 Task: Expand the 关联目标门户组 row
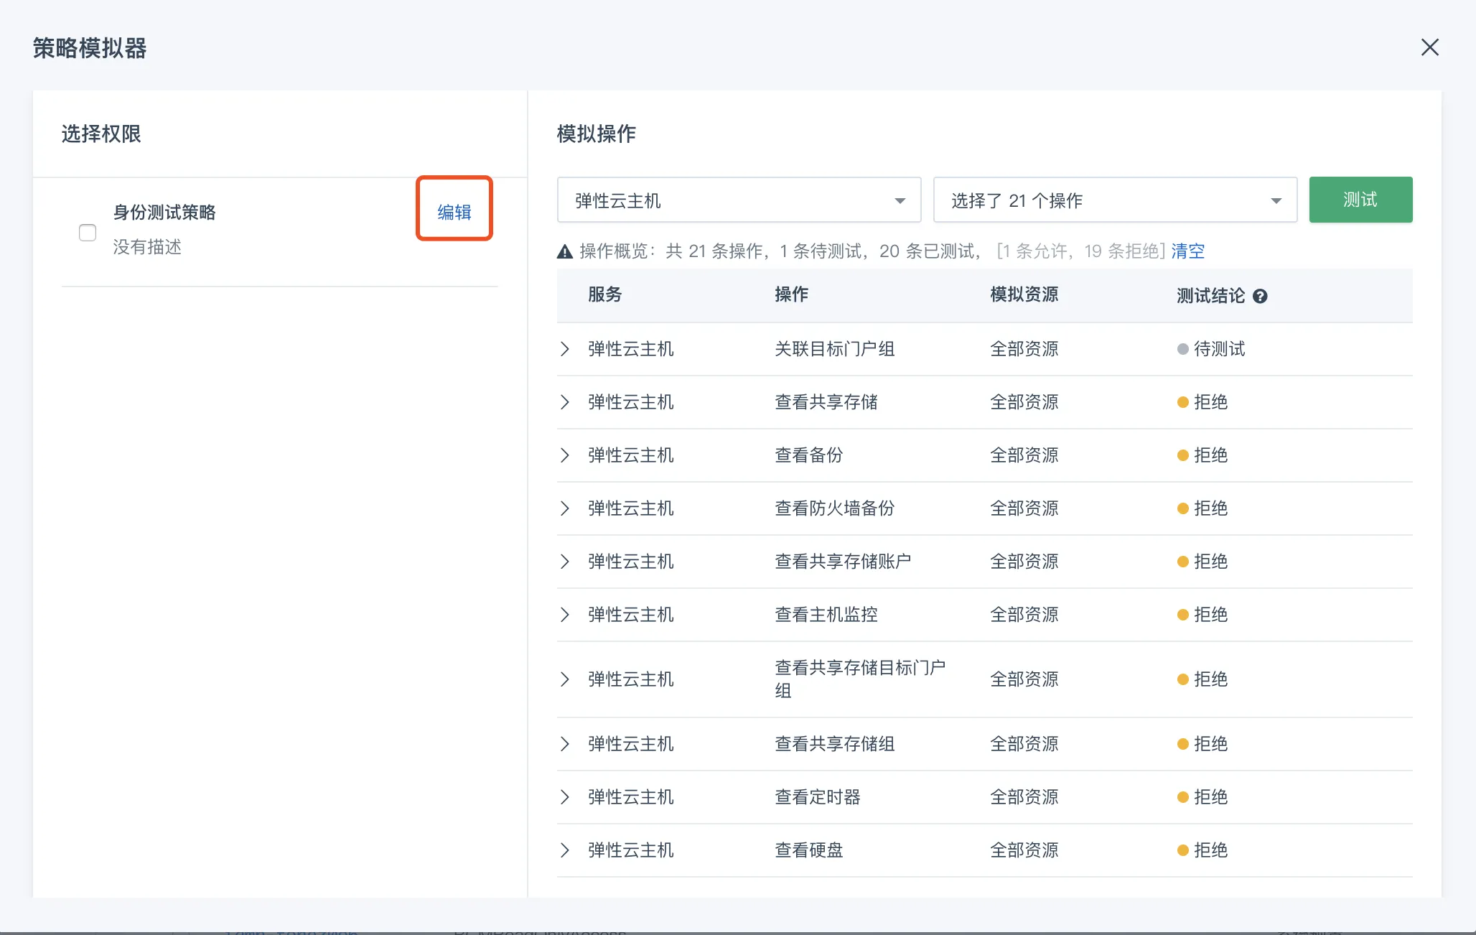[565, 349]
